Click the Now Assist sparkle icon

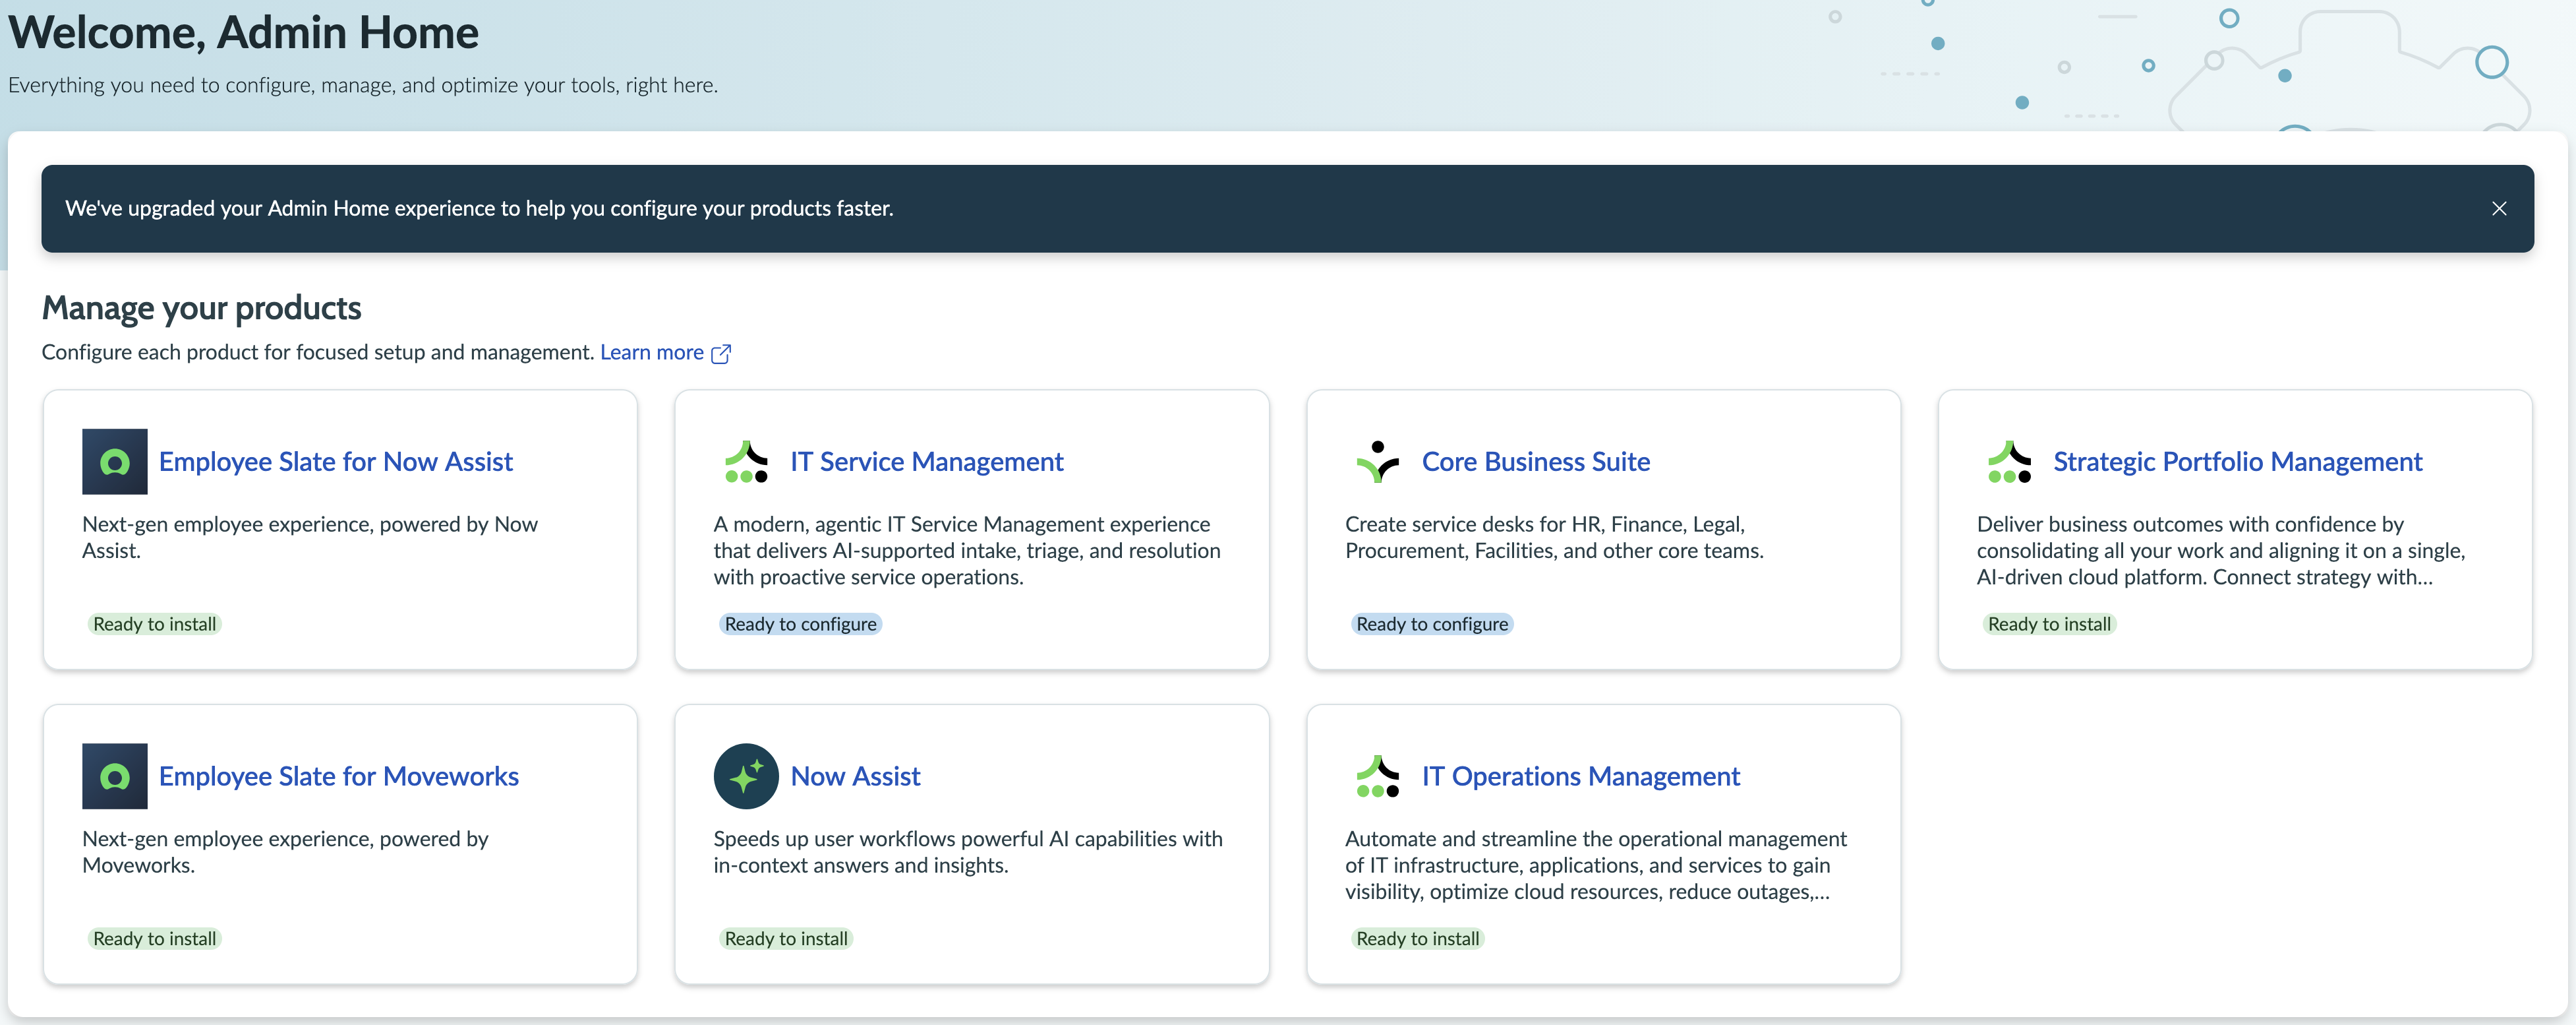pyautogui.click(x=746, y=776)
